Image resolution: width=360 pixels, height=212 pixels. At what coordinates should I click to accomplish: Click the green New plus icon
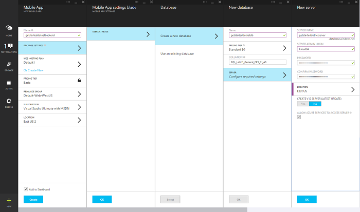click(9, 201)
